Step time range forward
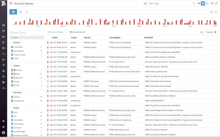The image size is (220, 137). pyautogui.click(x=207, y=3)
